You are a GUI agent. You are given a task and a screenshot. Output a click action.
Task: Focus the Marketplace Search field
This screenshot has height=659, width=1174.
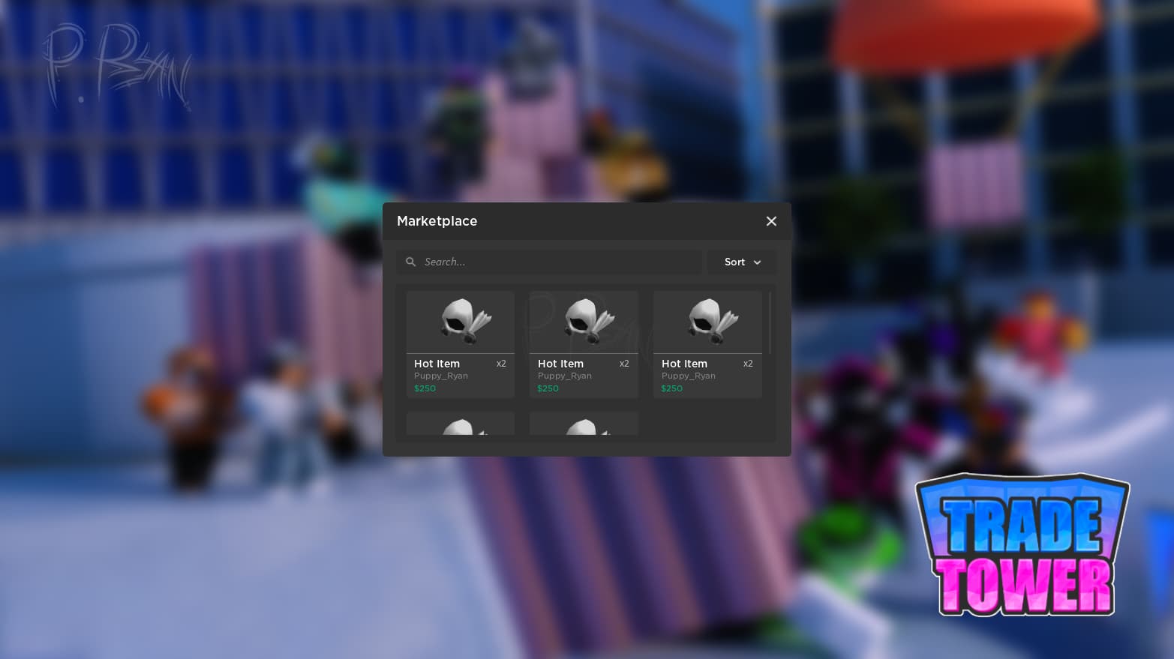(549, 262)
